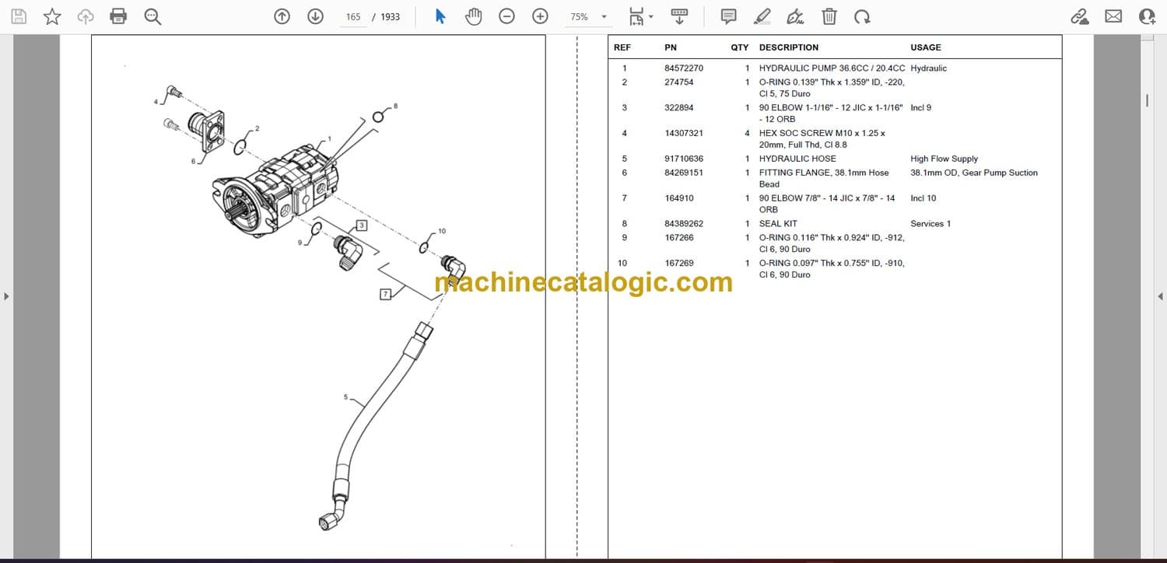Go to the next page with the down arrow
Viewport: 1167px width, 563px height.
[315, 16]
